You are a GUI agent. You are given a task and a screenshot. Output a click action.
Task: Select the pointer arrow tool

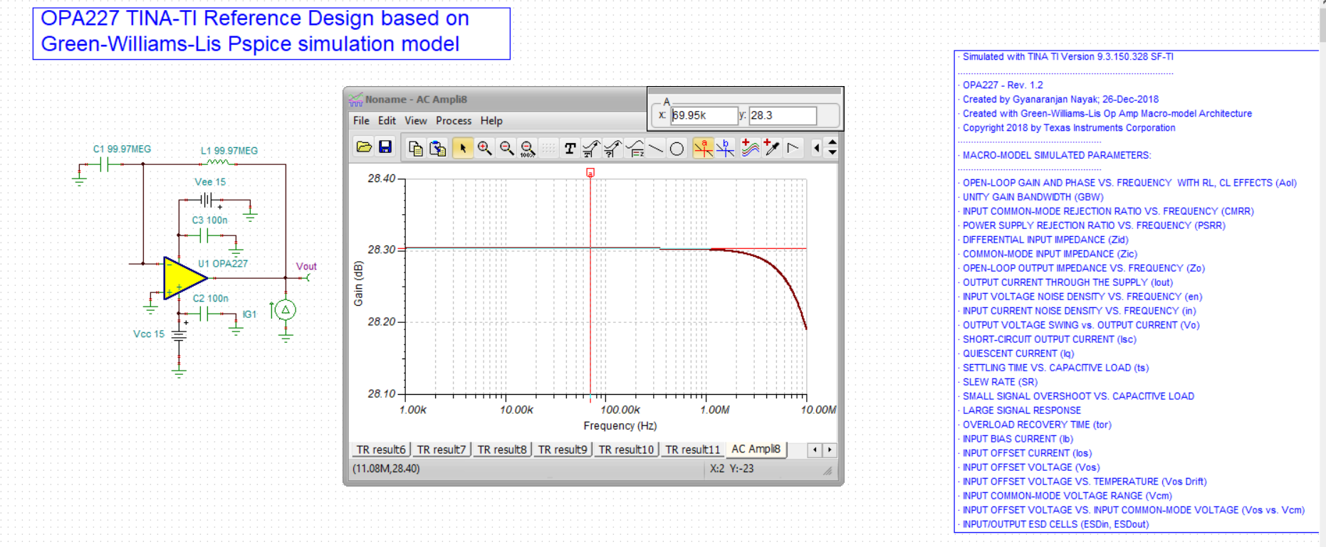pos(463,148)
